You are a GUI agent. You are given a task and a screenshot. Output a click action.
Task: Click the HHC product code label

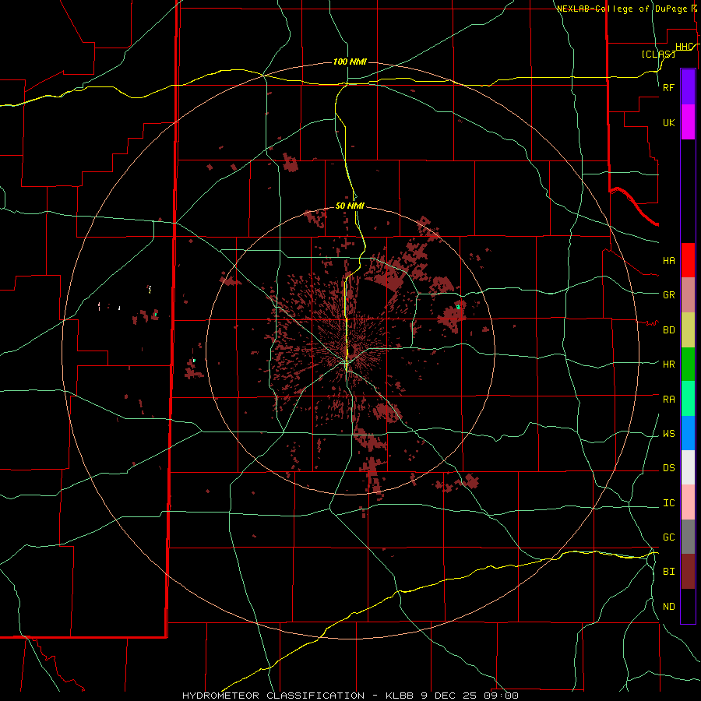pos(684,47)
